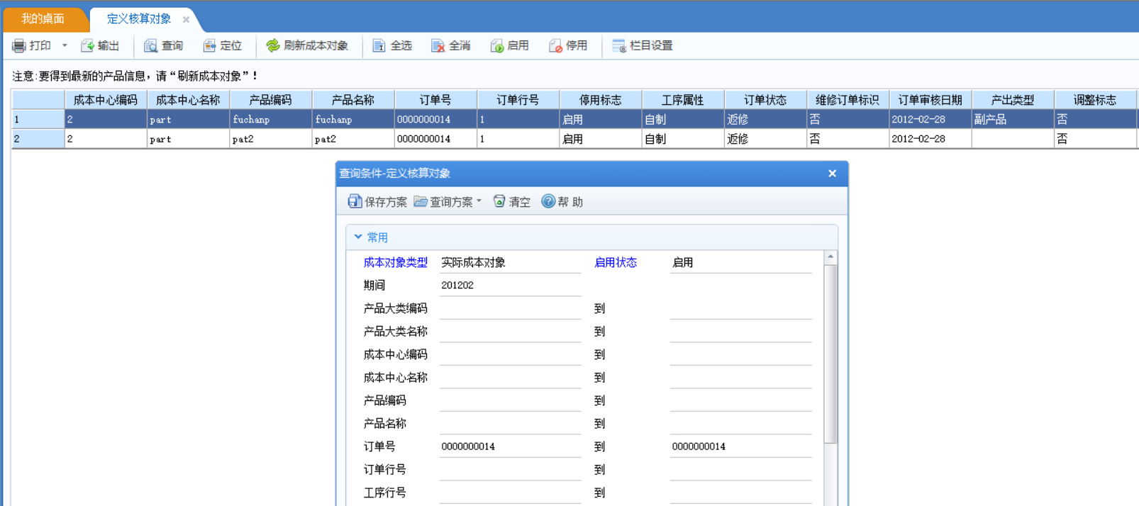Click the 启用 enable toolbar button
1139x506 pixels.
[x=509, y=46]
